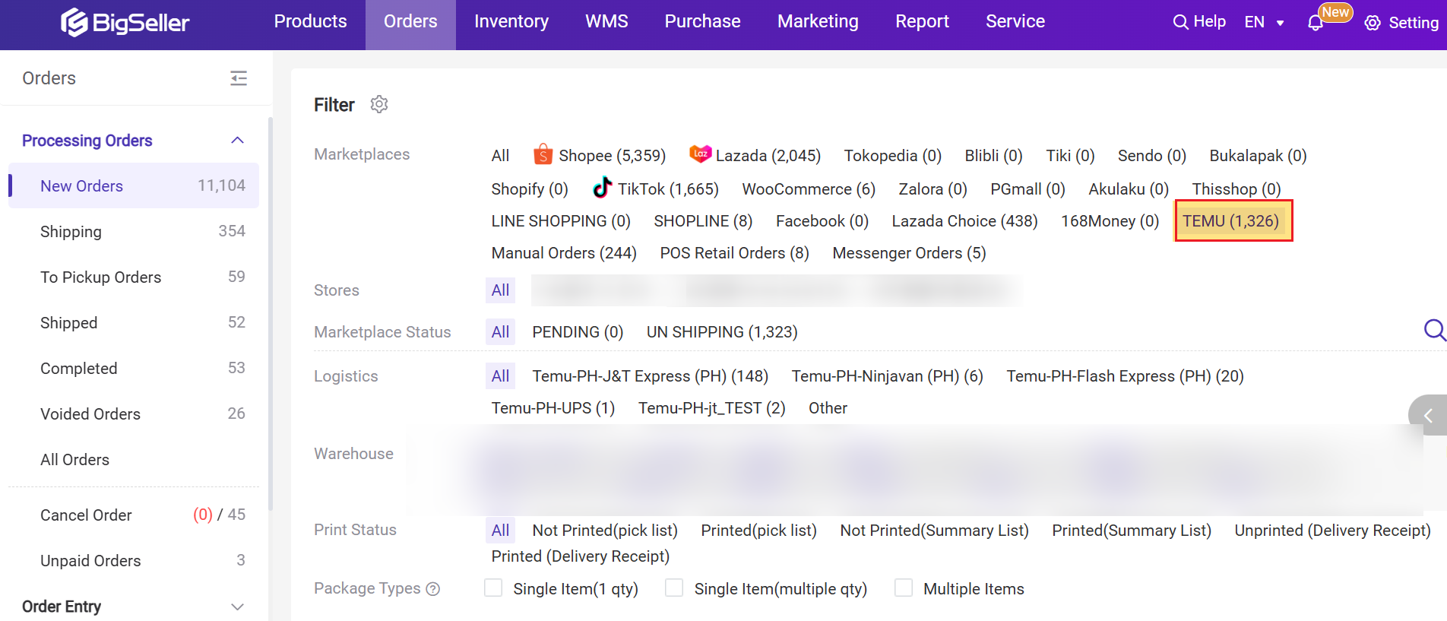Check Single Item(1 qty) checkbox
Image resolution: width=1447 pixels, height=621 pixels.
point(493,588)
